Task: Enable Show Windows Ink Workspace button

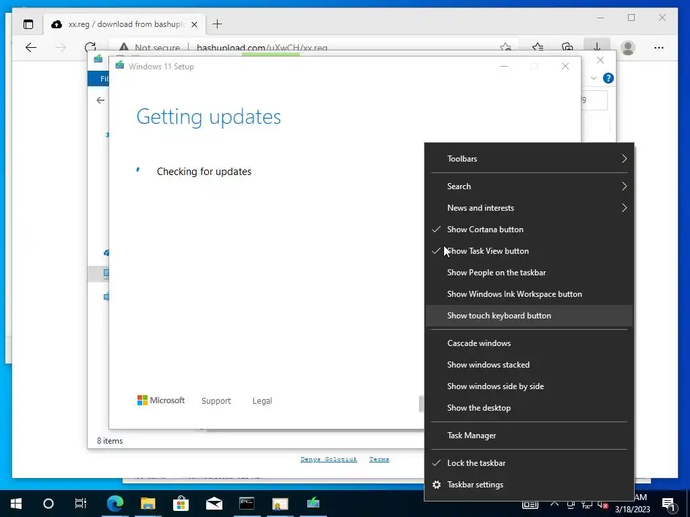Action: coord(529,294)
